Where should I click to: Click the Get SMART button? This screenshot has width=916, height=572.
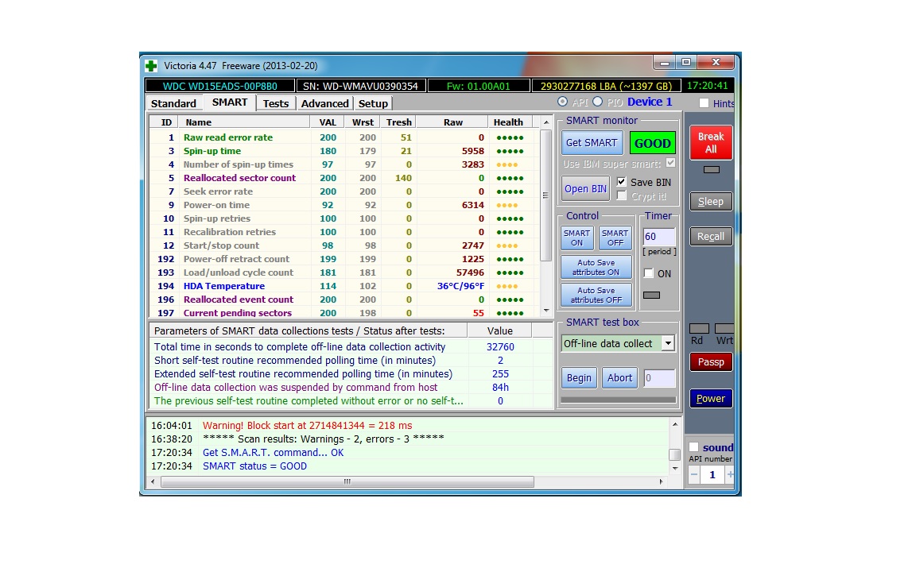(592, 143)
